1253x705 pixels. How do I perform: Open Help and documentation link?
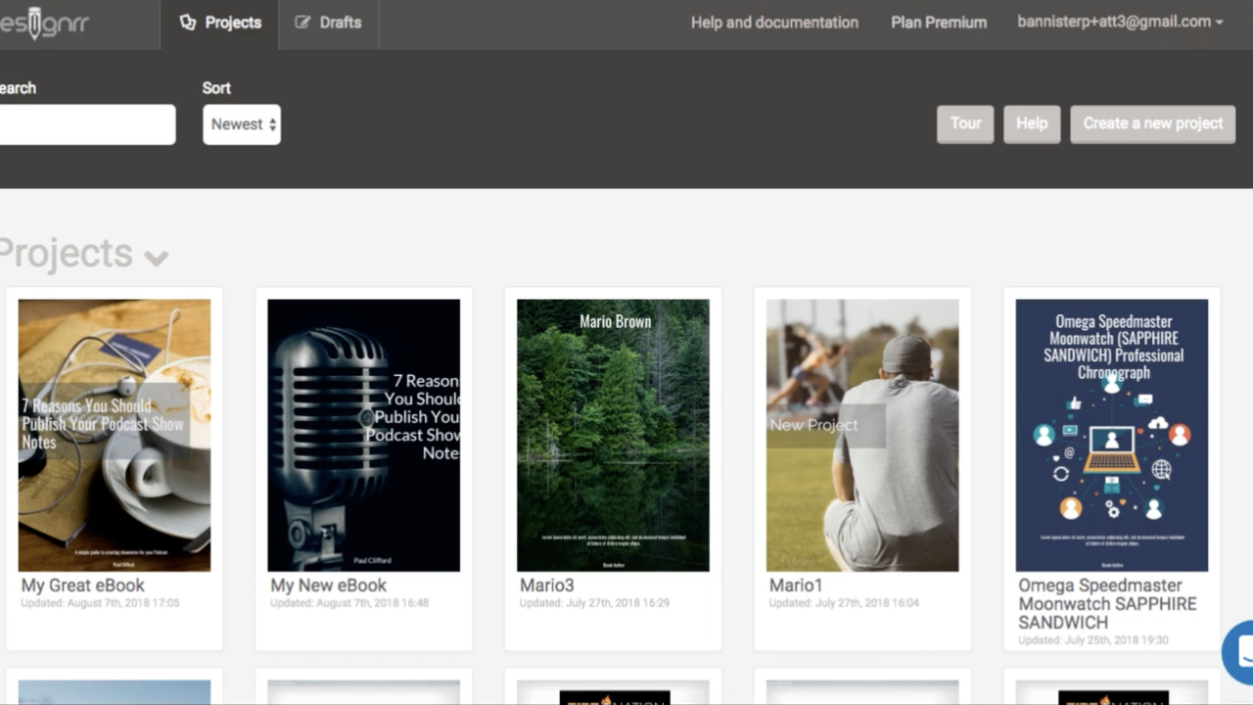pyautogui.click(x=774, y=23)
